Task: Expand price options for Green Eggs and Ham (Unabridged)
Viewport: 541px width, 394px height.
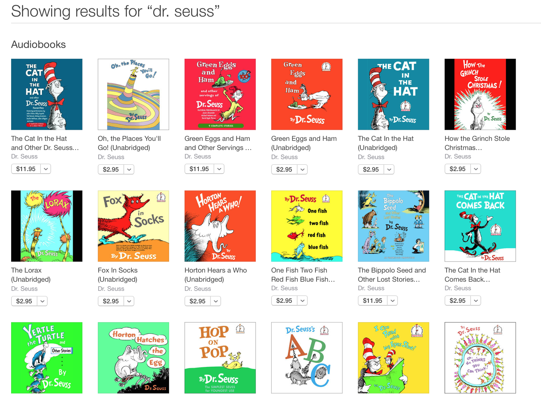Action: click(x=303, y=169)
